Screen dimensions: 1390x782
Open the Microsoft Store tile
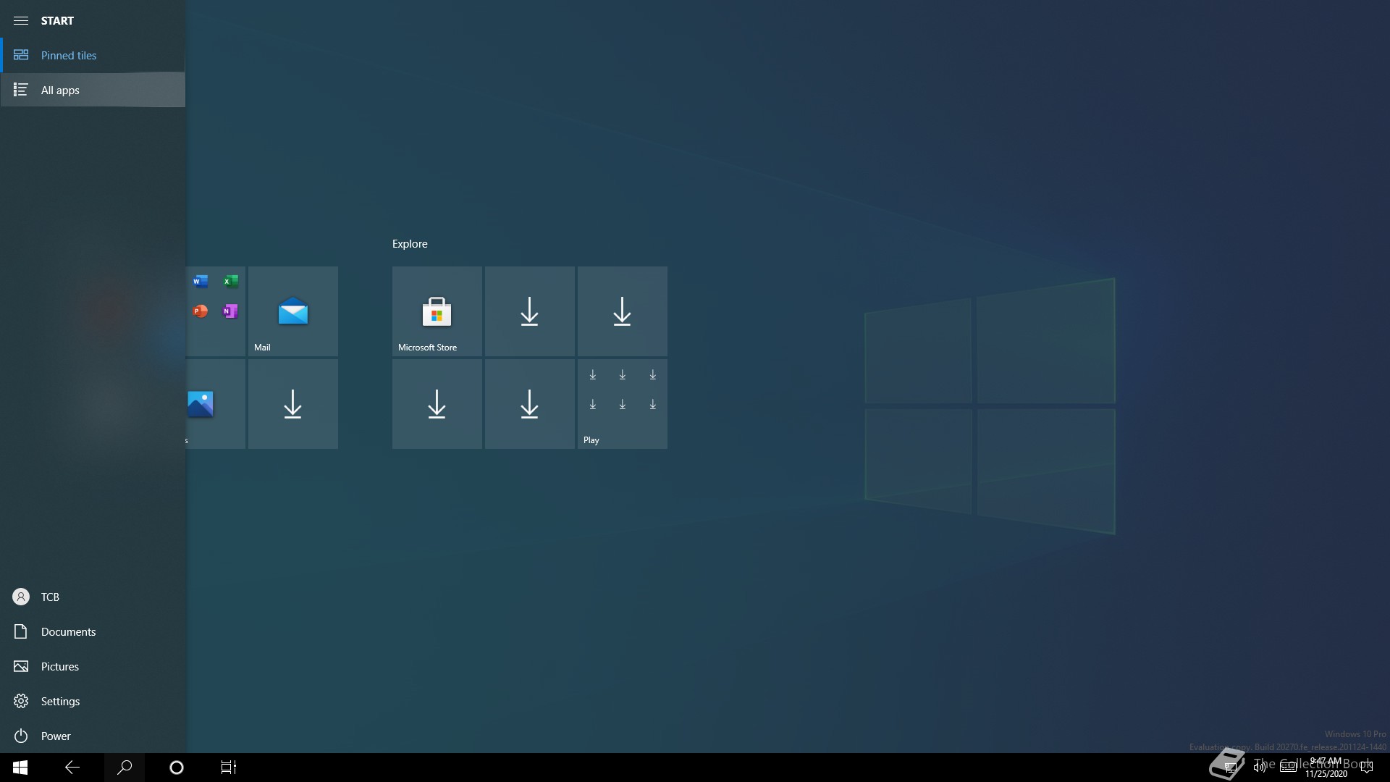pos(437,311)
